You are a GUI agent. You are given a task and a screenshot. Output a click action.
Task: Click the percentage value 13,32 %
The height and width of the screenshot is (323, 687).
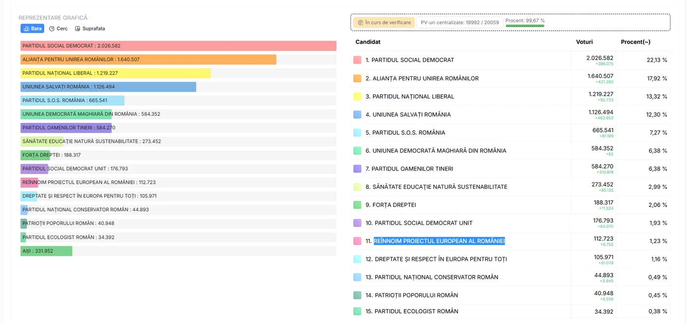click(x=657, y=96)
